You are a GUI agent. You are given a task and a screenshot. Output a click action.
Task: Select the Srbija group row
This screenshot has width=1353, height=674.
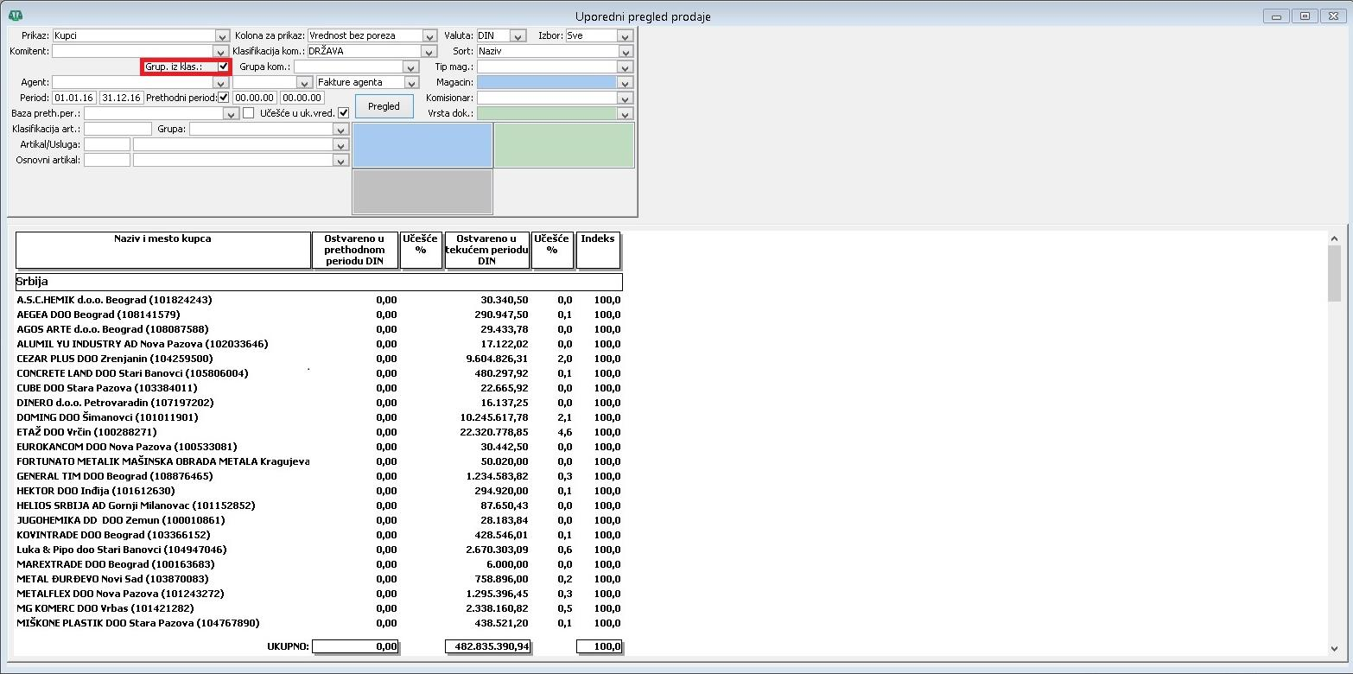pos(319,282)
